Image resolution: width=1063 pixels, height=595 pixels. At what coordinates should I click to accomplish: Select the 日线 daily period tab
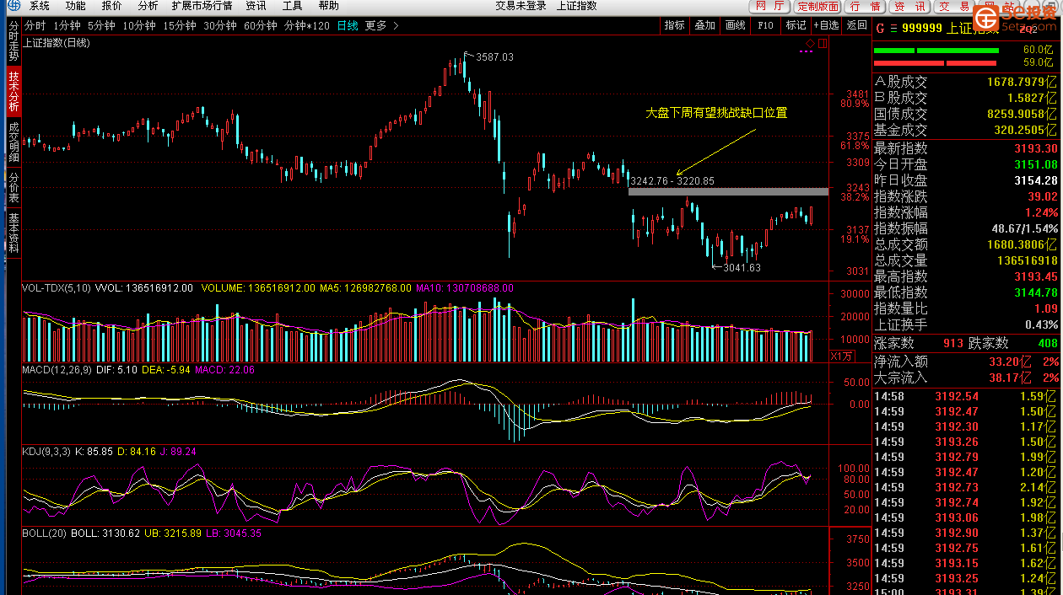348,25
